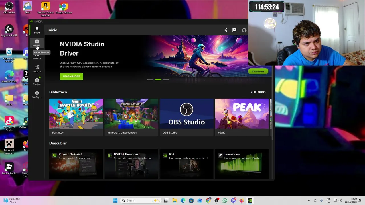Click Google Chrome desktop shortcut
The height and width of the screenshot is (205, 365).
[64, 8]
